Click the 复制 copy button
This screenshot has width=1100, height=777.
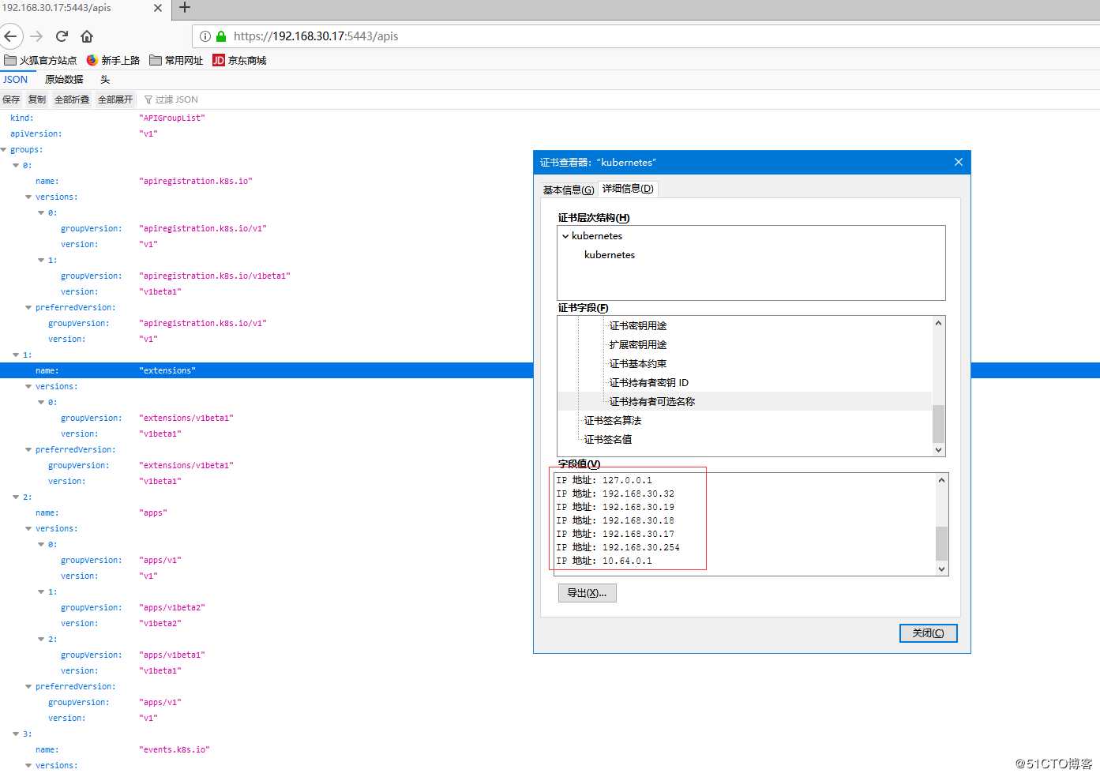[37, 99]
